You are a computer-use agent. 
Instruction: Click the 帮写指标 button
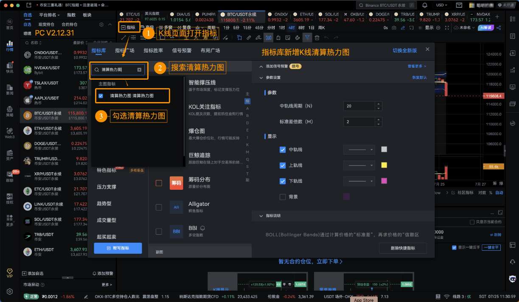(118, 248)
